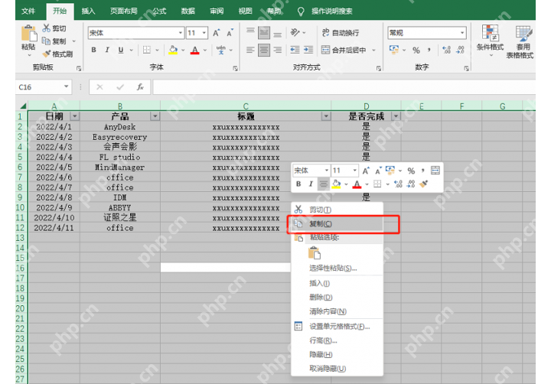Click the Decrease Indent icon
The image size is (551, 384).
(x=295, y=50)
